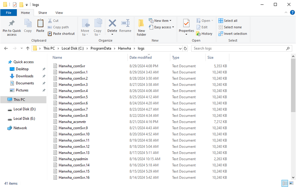Sort files by the Size column header
Image resolution: width=296 pixels, height=187 pixels.
click(210, 57)
